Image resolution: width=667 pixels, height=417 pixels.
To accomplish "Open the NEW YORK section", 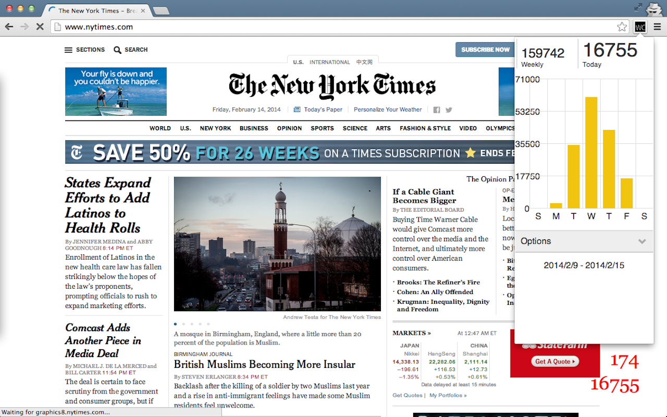I will 215,128.
